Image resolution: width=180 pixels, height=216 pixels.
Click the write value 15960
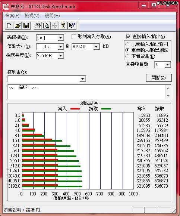[x=144, y=115]
